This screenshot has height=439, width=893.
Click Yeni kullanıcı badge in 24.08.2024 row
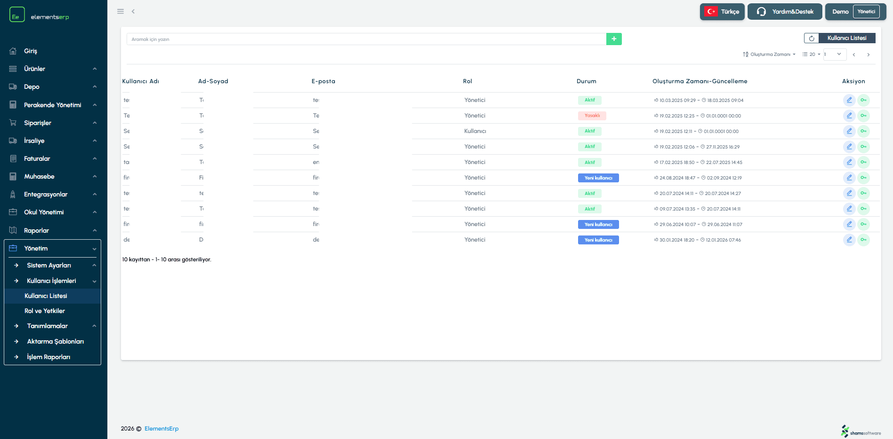598,178
